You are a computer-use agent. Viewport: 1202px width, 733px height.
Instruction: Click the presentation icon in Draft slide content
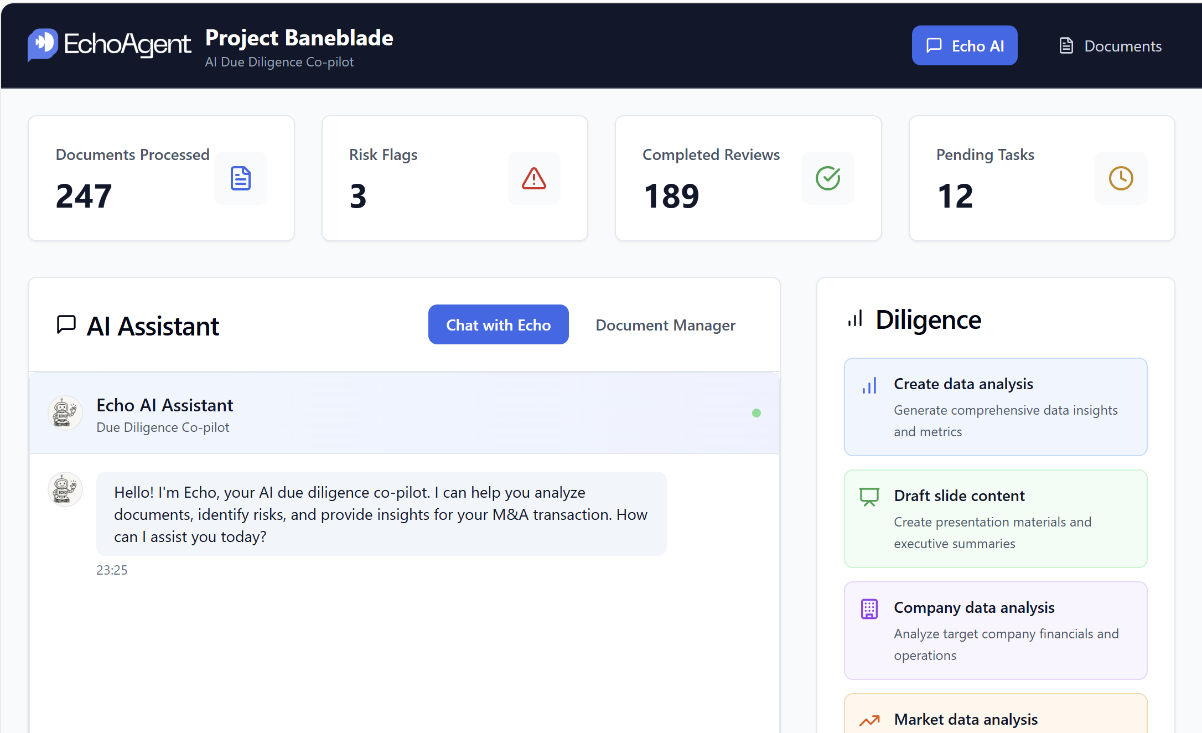869,497
